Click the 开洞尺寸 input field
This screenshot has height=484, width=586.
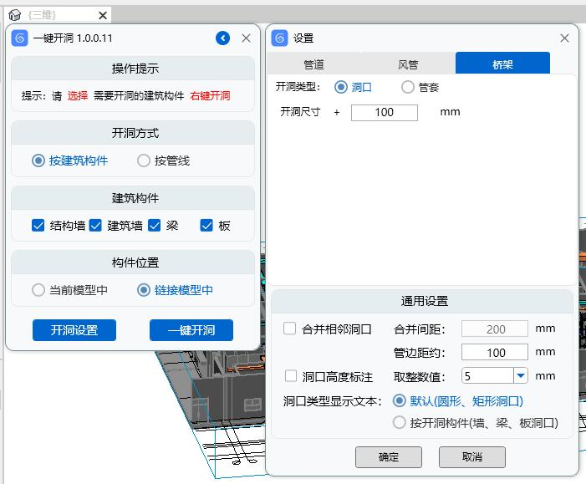(x=384, y=112)
